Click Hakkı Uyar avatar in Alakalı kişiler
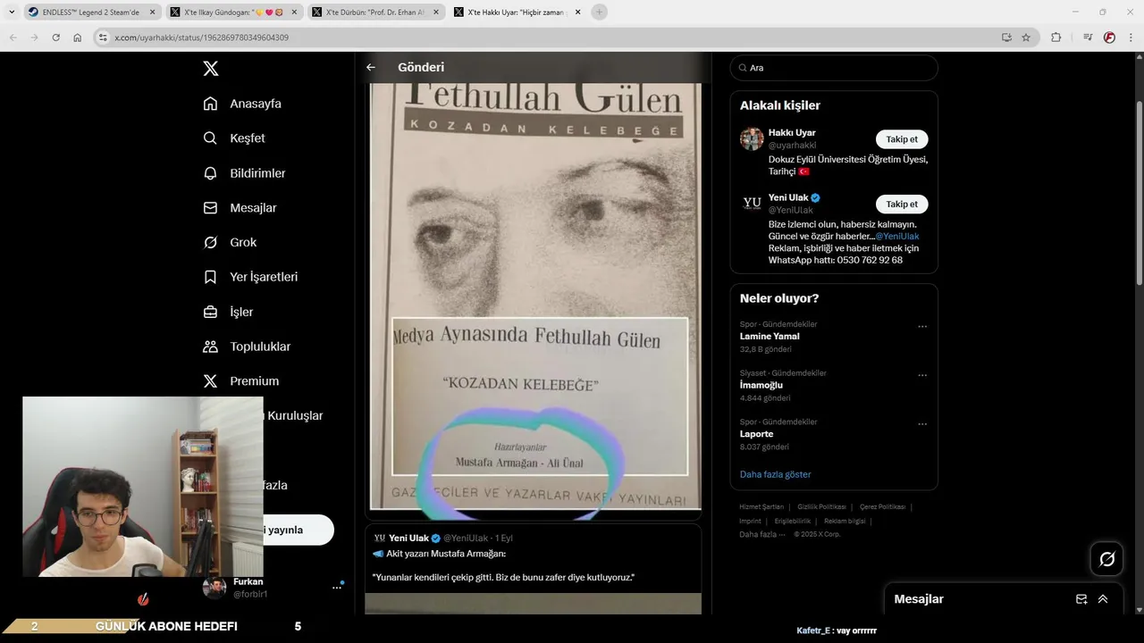Viewport: 1144px width, 643px height. pyautogui.click(x=752, y=139)
